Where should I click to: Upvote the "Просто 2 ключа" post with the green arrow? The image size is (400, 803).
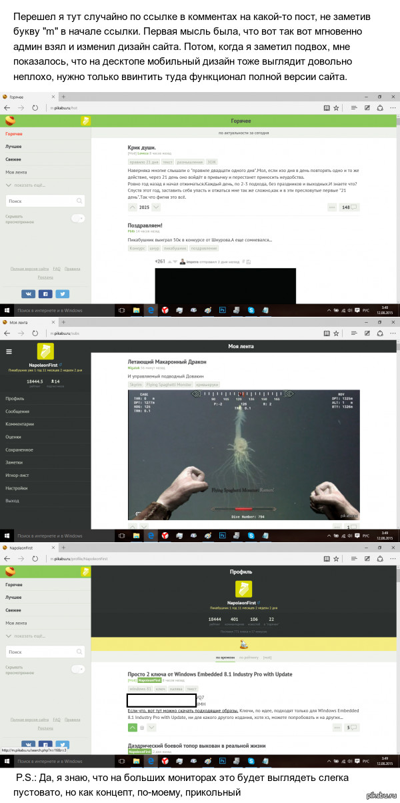tap(132, 727)
